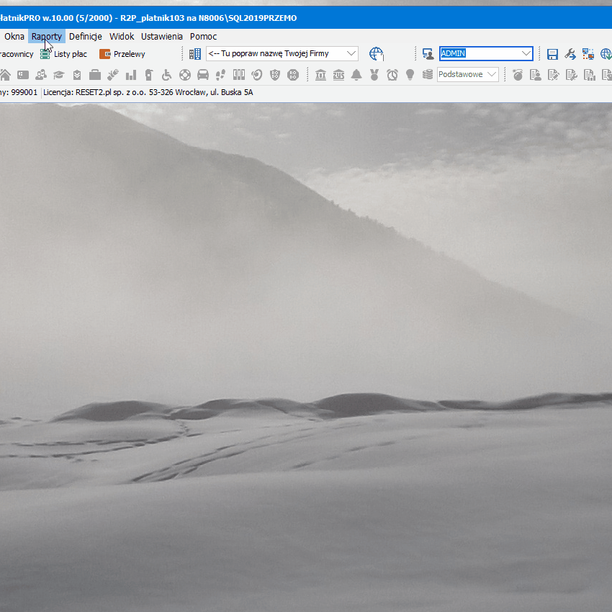
Task: Click the medal icon
Action: 374,75
